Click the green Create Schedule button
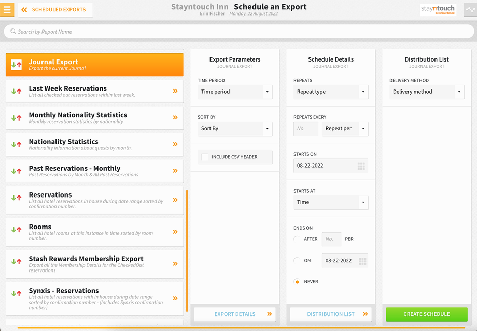This screenshot has height=331, width=477. pos(427,314)
